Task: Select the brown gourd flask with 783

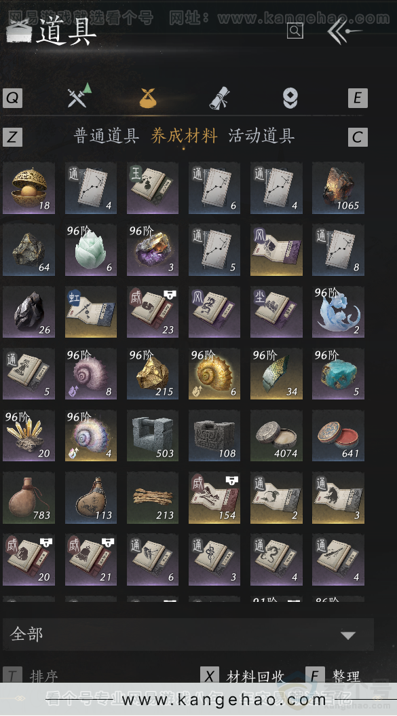Action: tap(29, 497)
